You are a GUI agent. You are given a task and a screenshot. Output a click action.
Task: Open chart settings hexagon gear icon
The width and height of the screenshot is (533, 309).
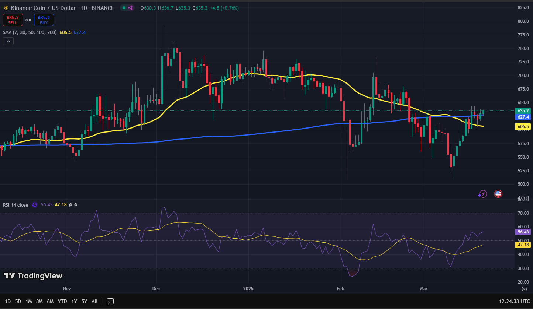click(524, 288)
